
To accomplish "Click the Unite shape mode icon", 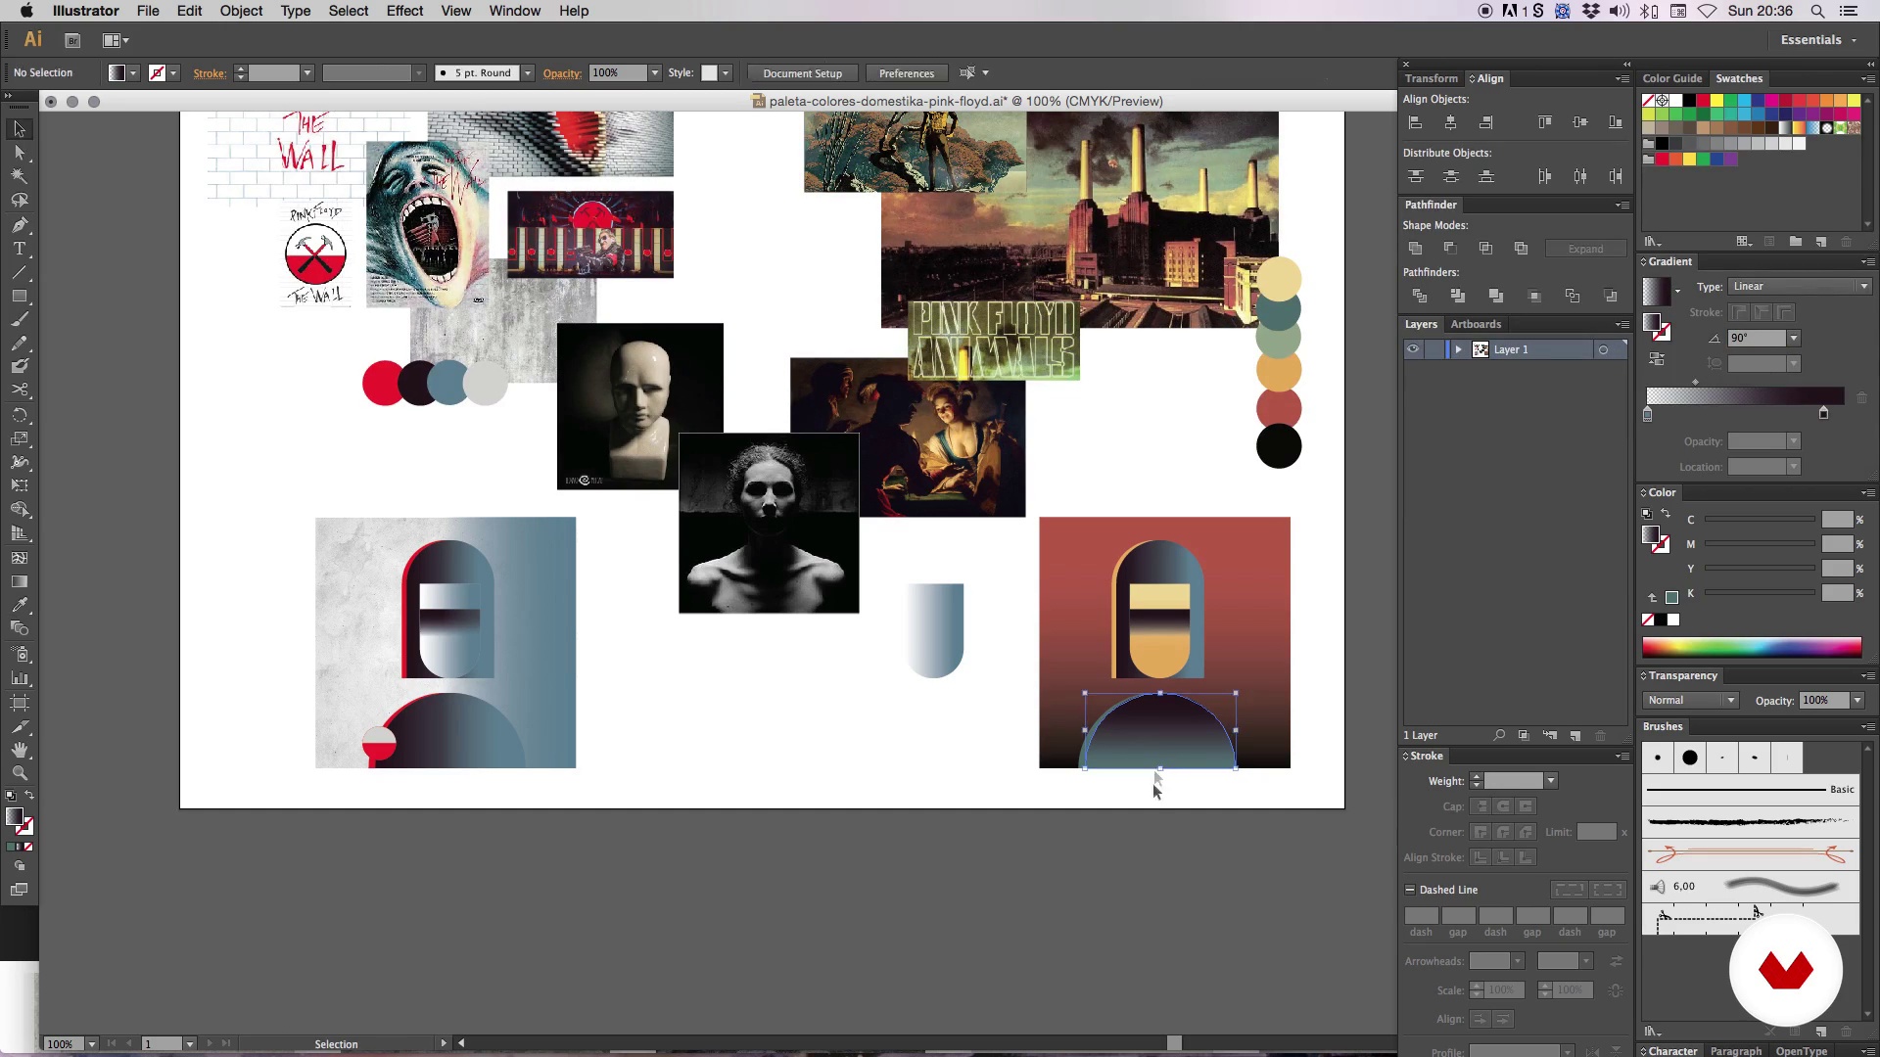I will [x=1415, y=249].
